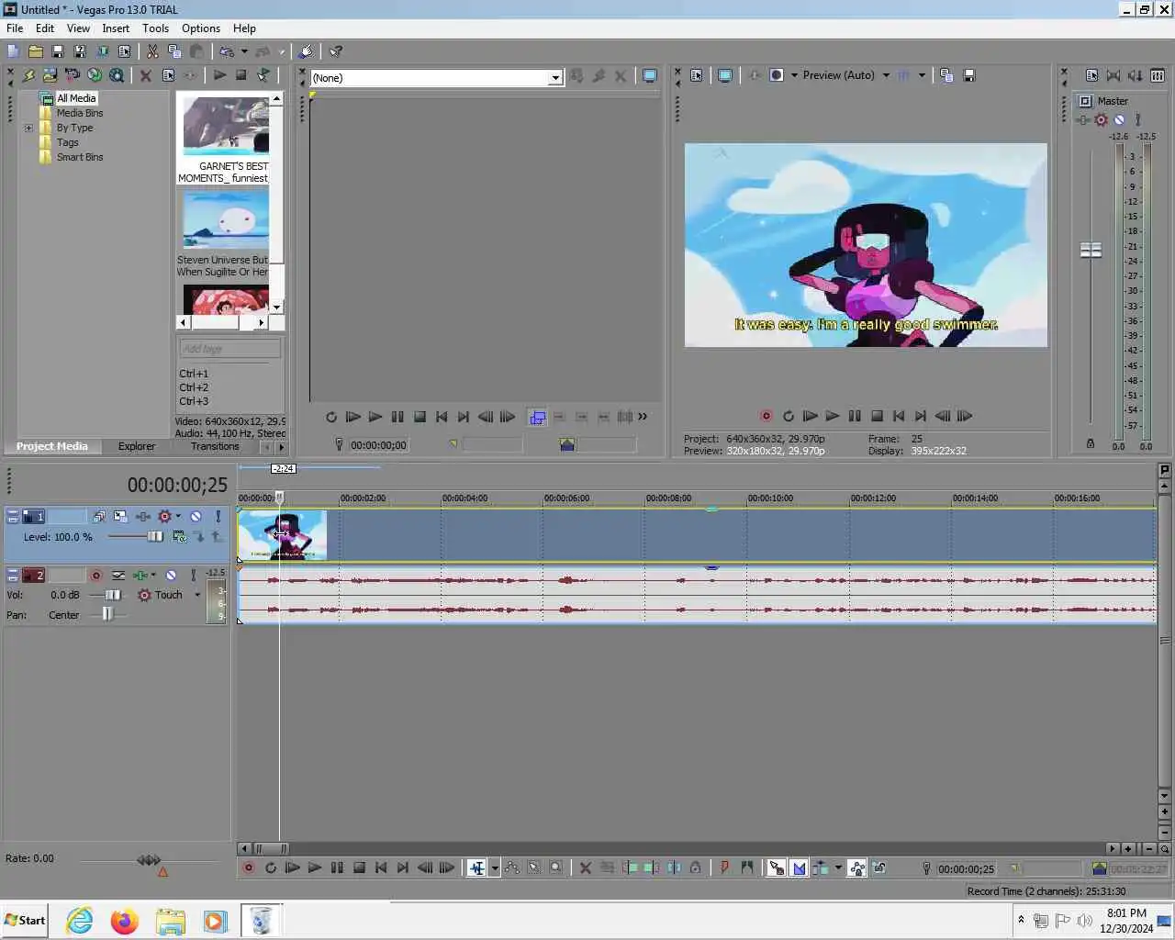Click the Play button in Video Preview
The image size is (1175, 940).
(833, 416)
